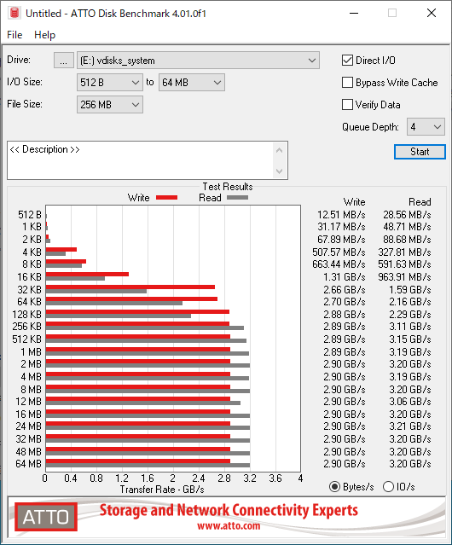Click the gray Read legend swatch
The width and height of the screenshot is (452, 545).
(x=237, y=197)
